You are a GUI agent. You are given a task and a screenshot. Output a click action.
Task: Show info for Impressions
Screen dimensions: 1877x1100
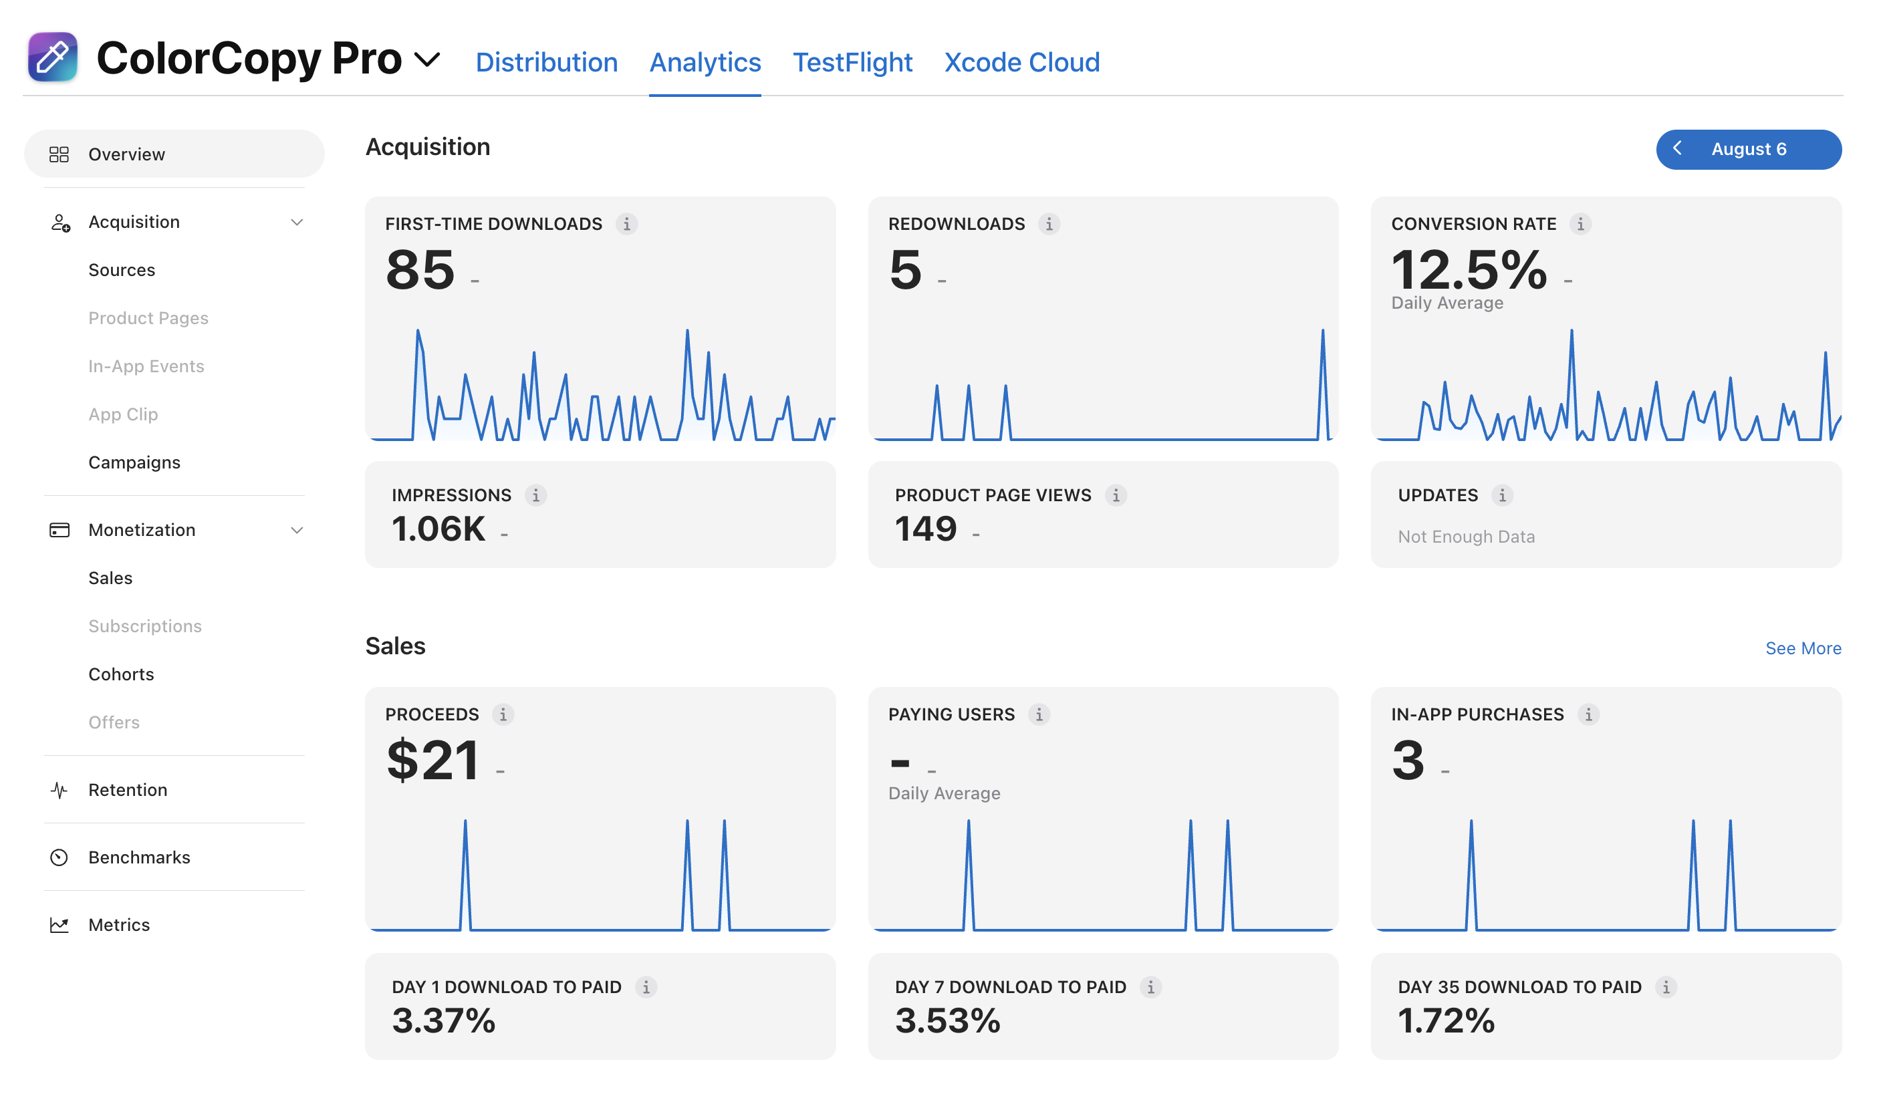point(535,495)
